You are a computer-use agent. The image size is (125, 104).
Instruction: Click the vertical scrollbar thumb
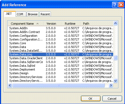pos(116,58)
